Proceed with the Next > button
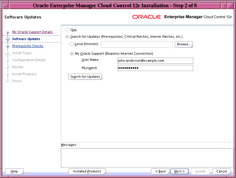The image size is (236, 178). [x=179, y=171]
